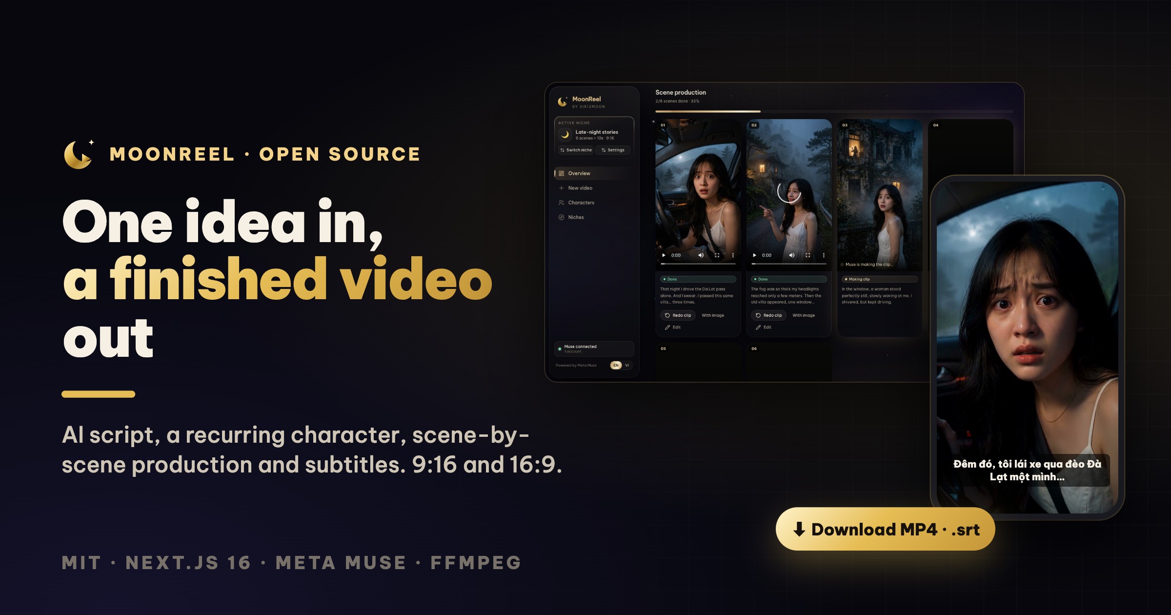The image size is (1171, 615).
Task: Click the Late-night stories moon icon
Action: click(565, 135)
